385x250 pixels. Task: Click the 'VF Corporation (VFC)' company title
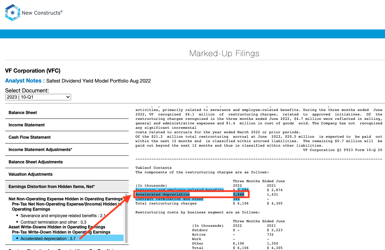pyautogui.click(x=33, y=71)
